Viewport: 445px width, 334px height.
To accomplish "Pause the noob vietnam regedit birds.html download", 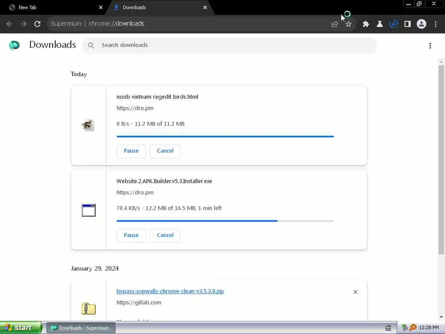I will (x=131, y=151).
